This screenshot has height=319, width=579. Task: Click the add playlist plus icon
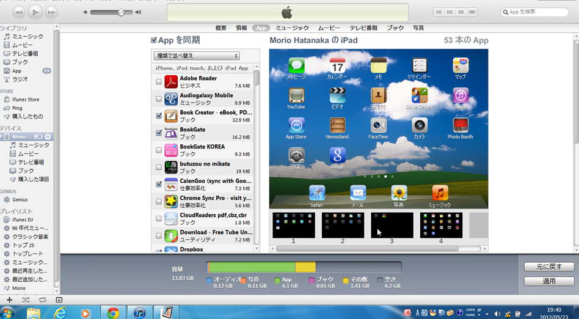coord(9,300)
